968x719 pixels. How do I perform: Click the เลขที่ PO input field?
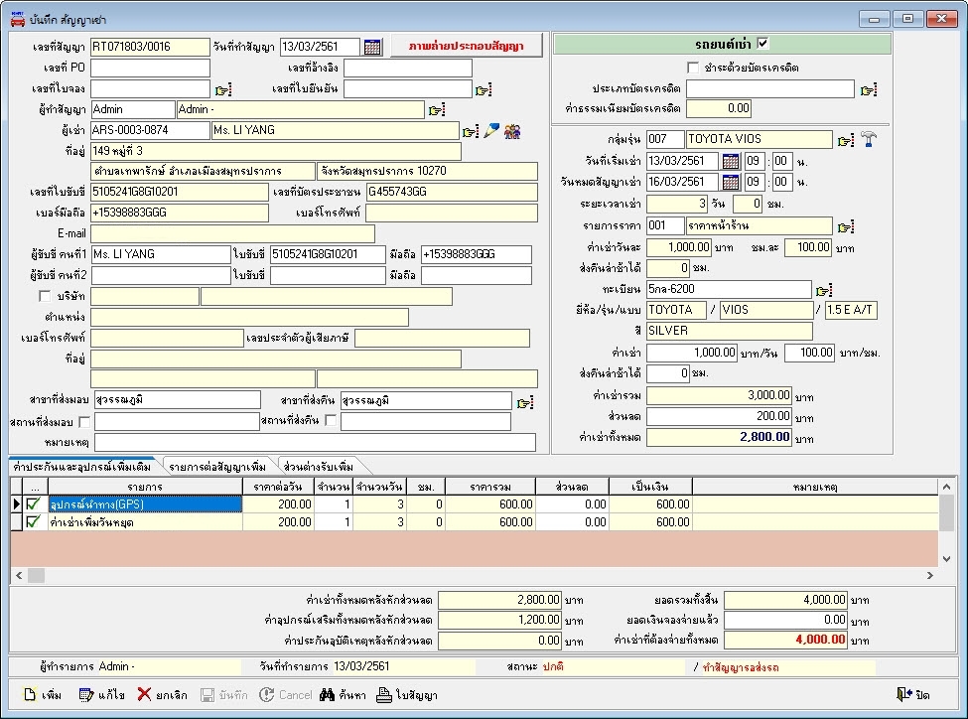(x=150, y=68)
